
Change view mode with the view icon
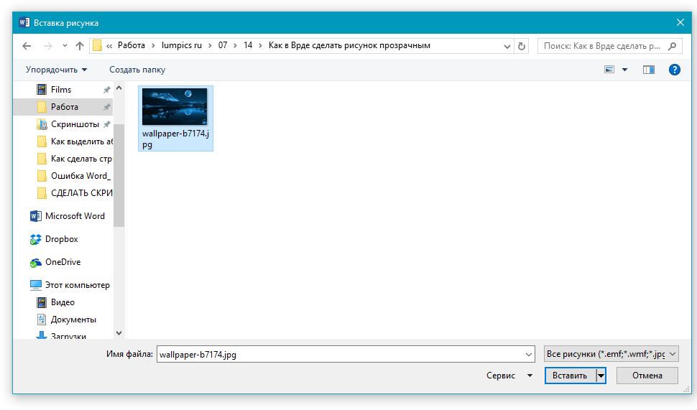pyautogui.click(x=610, y=70)
